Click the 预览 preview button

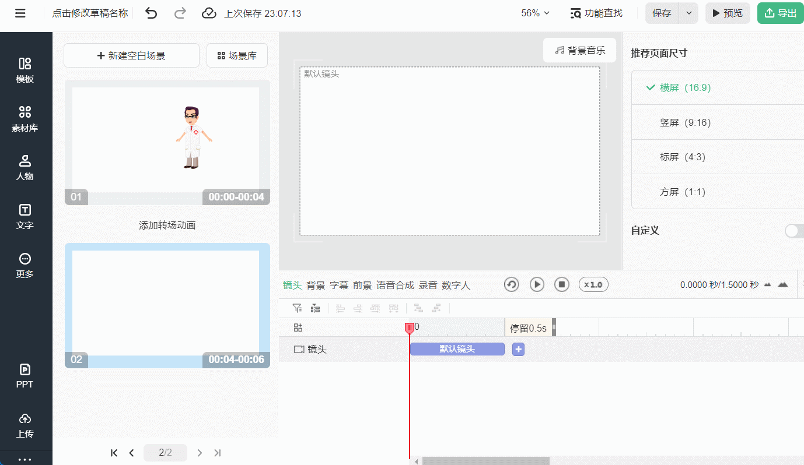point(728,13)
